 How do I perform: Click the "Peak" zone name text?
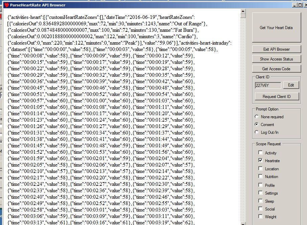[x=131, y=43]
